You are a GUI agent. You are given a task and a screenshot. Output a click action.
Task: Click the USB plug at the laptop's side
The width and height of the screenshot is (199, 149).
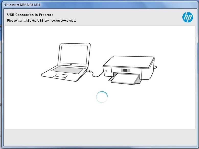[x=89, y=71]
